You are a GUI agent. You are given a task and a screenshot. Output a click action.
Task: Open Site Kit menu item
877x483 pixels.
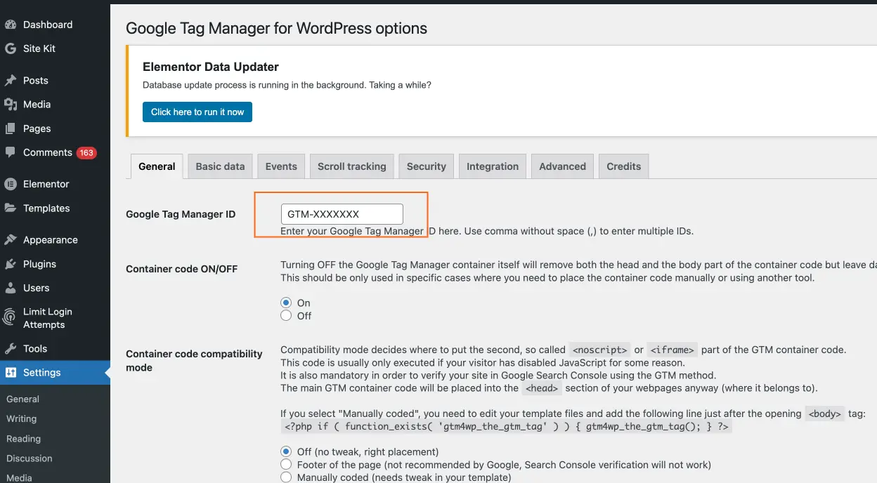pyautogui.click(x=39, y=48)
